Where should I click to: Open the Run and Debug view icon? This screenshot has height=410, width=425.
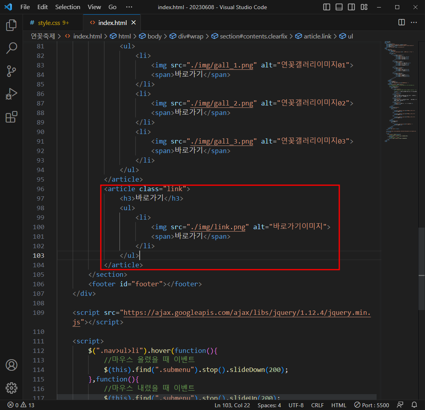click(12, 94)
